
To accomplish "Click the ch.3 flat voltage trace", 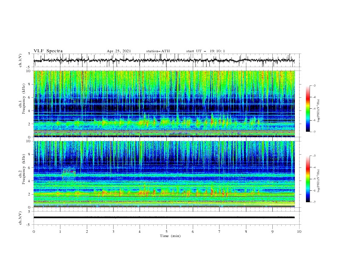I will [x=164, y=218].
